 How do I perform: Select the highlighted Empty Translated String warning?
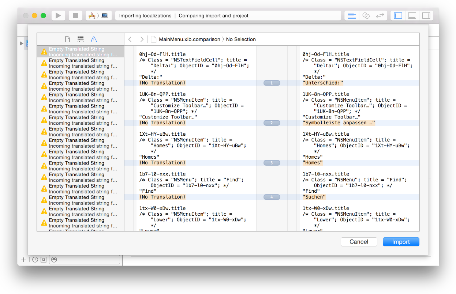(x=81, y=52)
